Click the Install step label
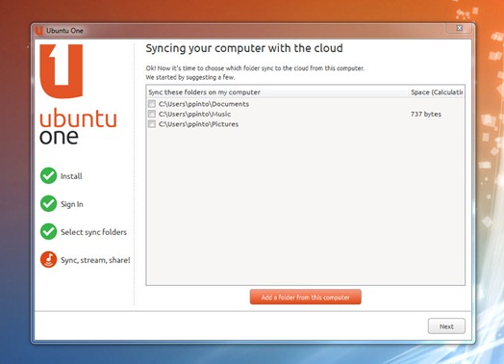Viewport: 504px width, 364px height. [x=71, y=176]
